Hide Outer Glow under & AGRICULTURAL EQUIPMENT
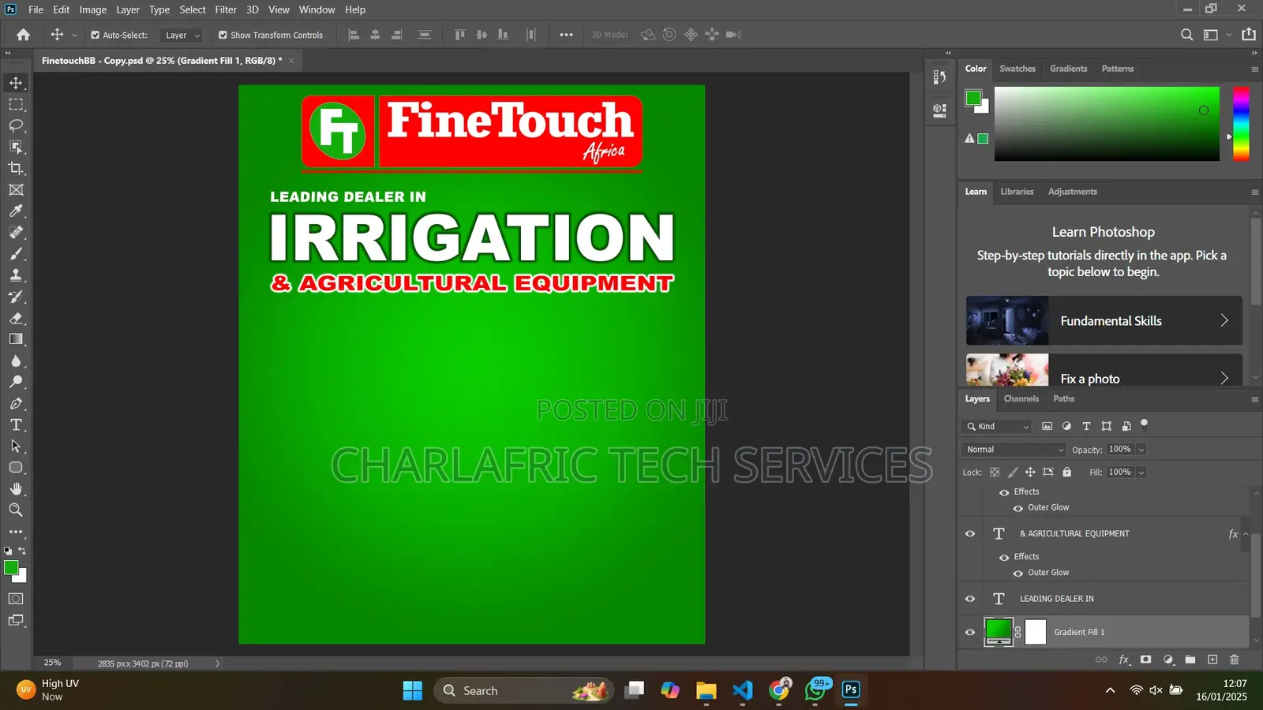Image resolution: width=1263 pixels, height=710 pixels. tap(1018, 574)
